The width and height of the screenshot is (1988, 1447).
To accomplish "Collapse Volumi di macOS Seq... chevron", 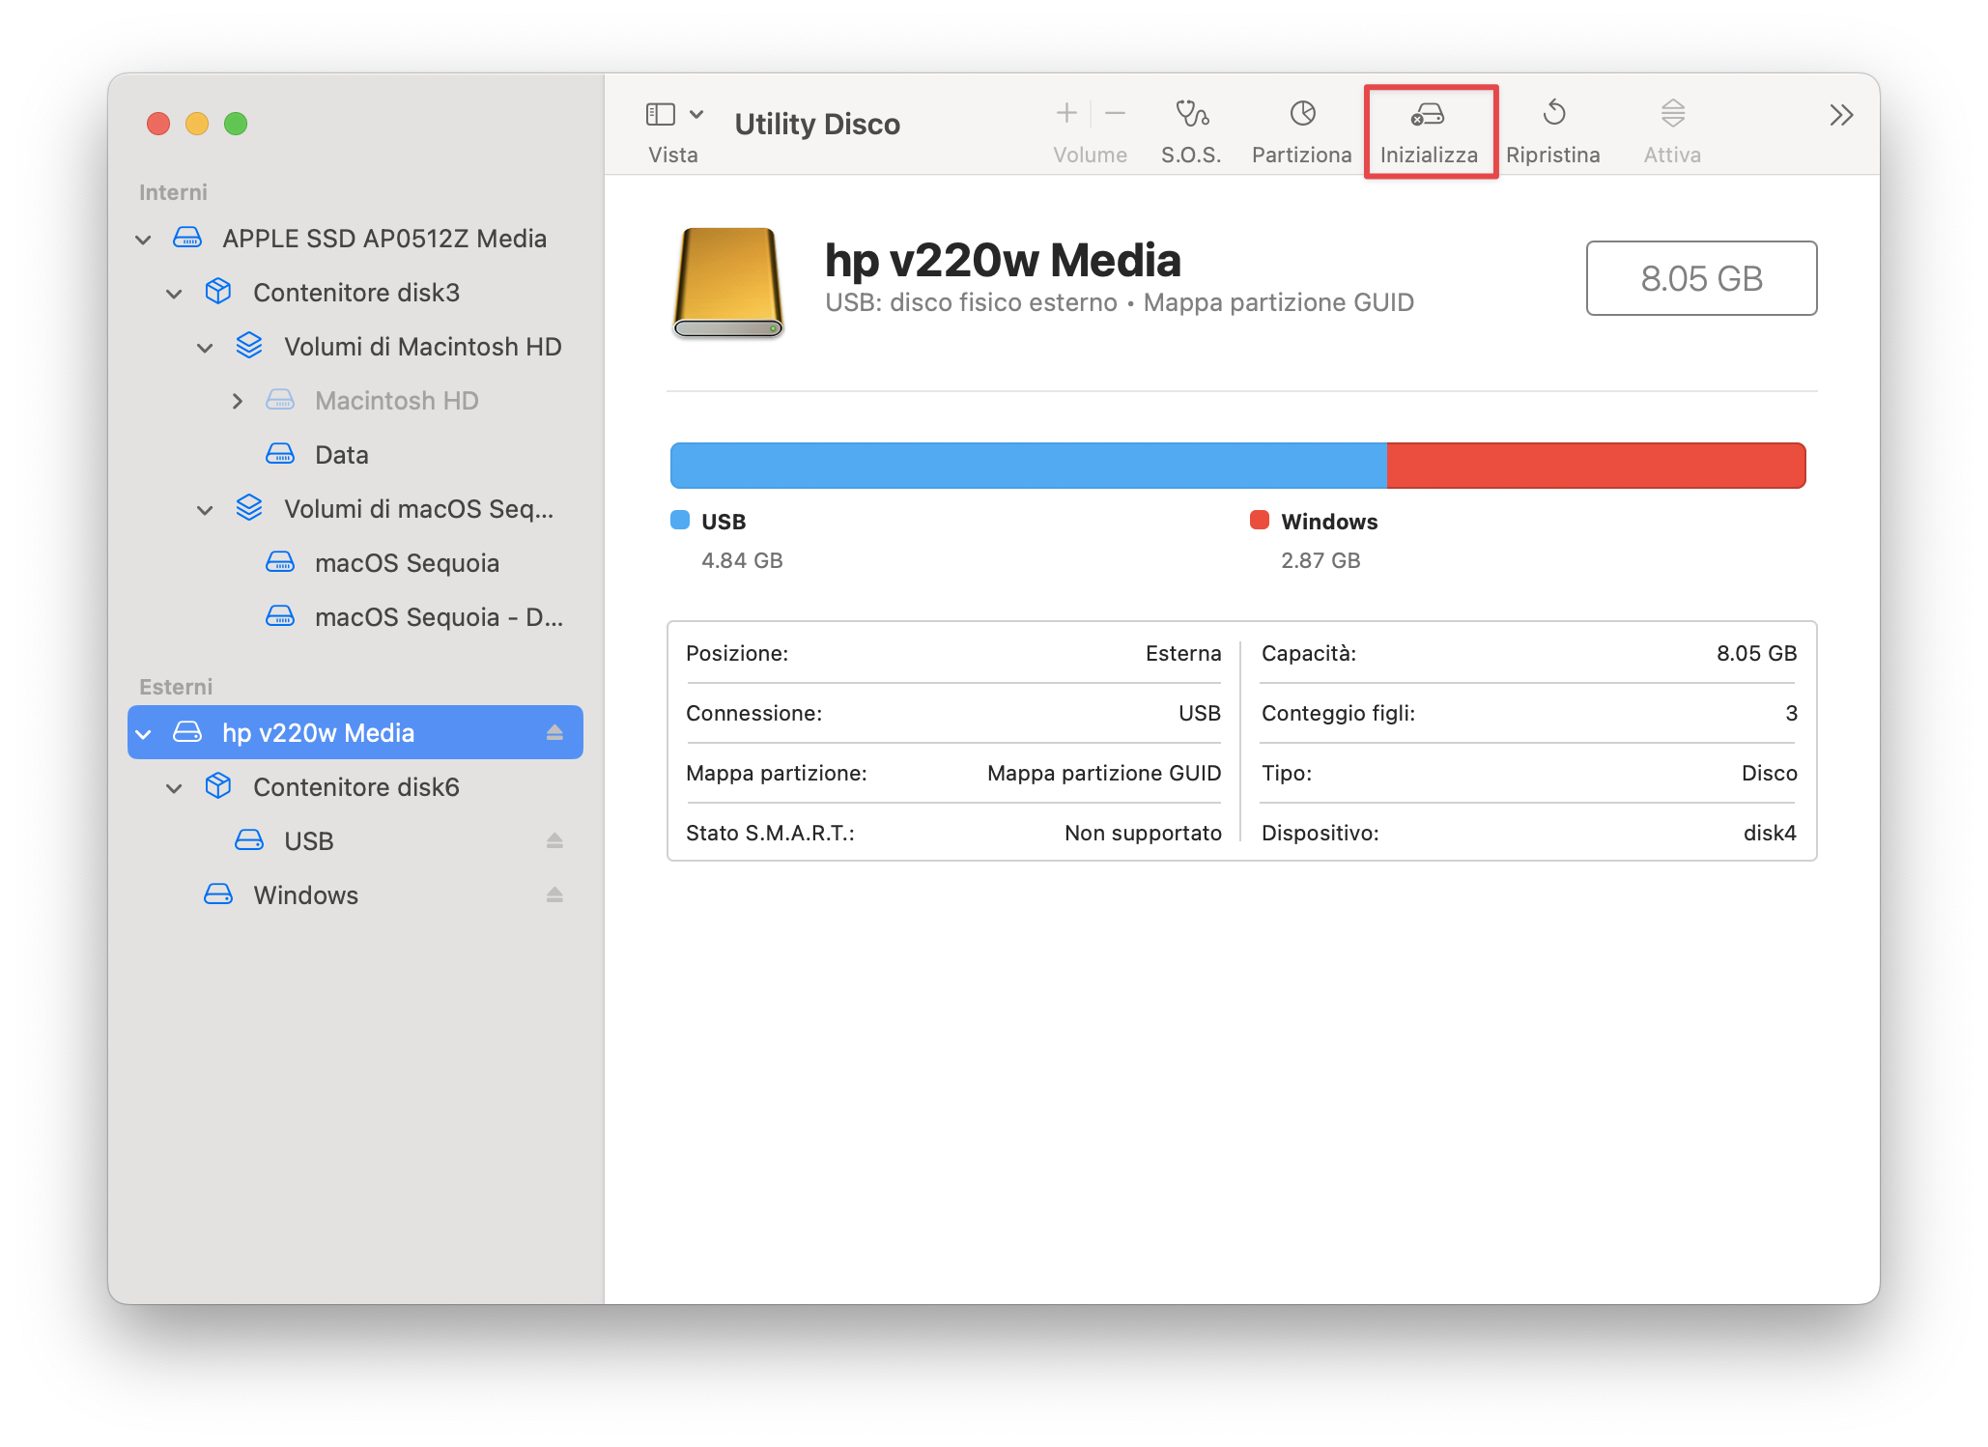I will click(206, 510).
